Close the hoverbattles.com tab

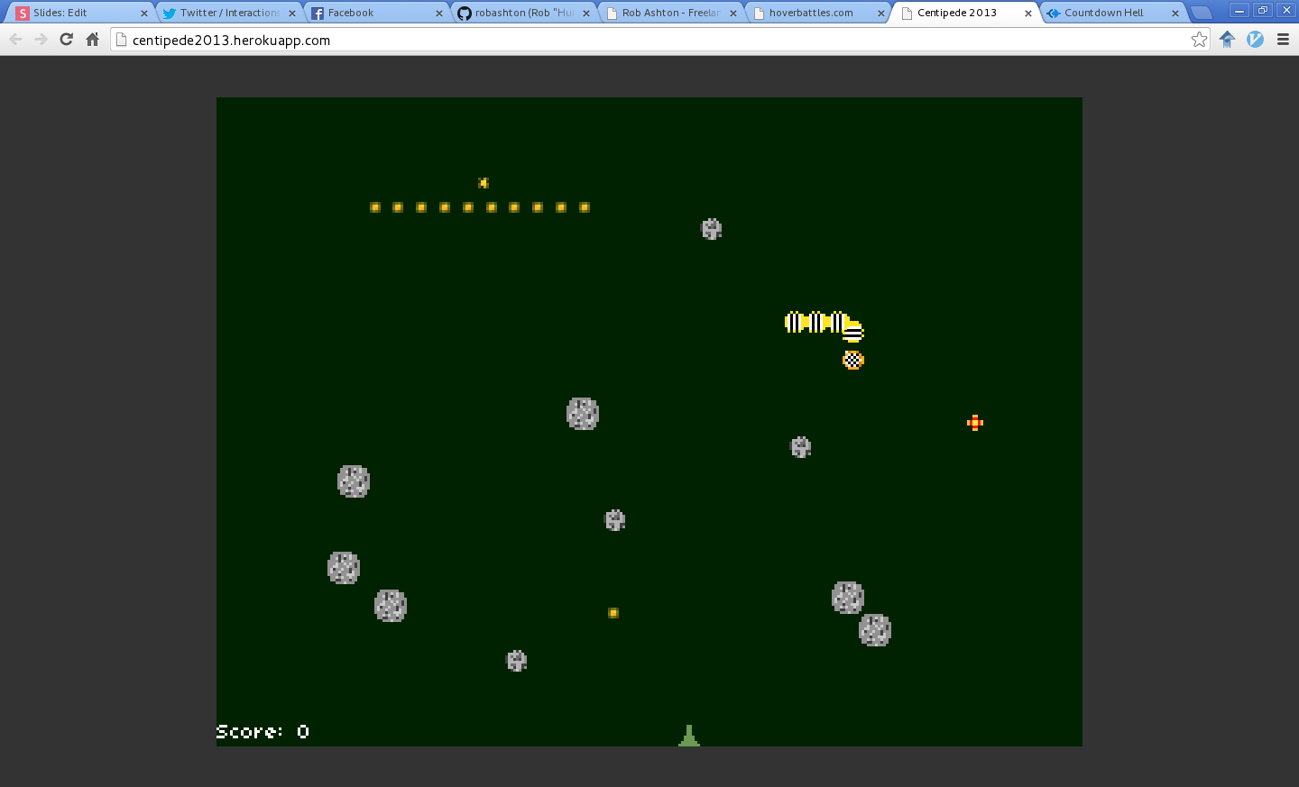pos(881,14)
